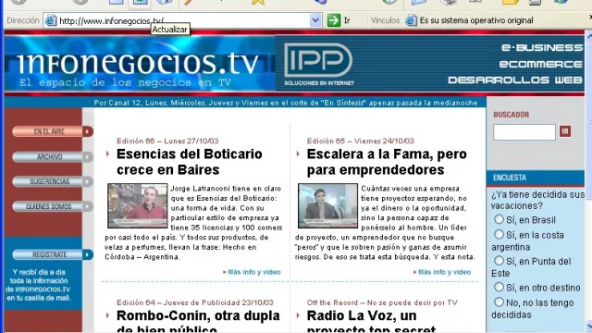Viewport: 592px width, 333px height.
Task: Open the EN EL AIRE section
Action: pyautogui.click(x=53, y=131)
